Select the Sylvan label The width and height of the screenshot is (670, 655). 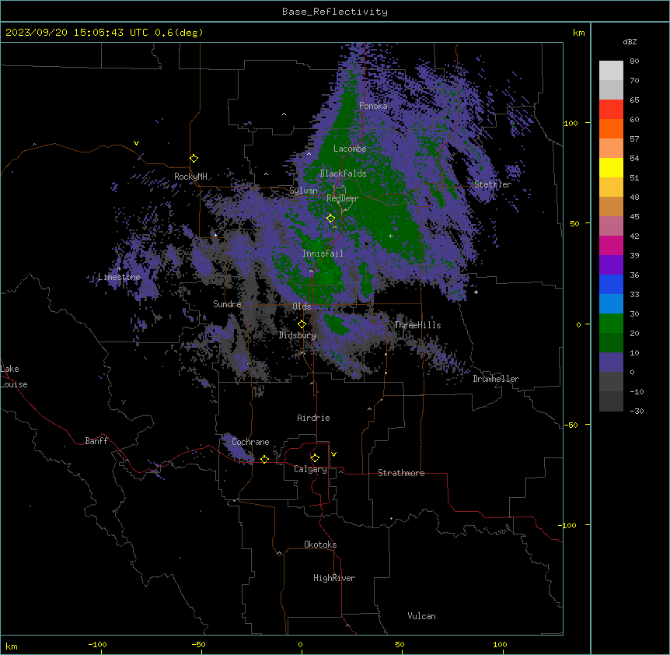(x=303, y=191)
